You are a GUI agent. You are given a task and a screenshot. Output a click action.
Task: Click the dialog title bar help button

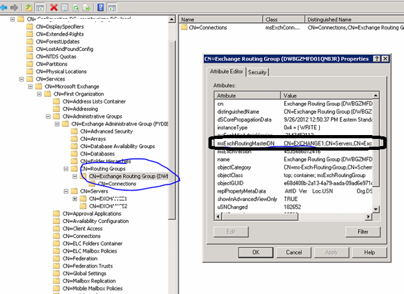376,59
